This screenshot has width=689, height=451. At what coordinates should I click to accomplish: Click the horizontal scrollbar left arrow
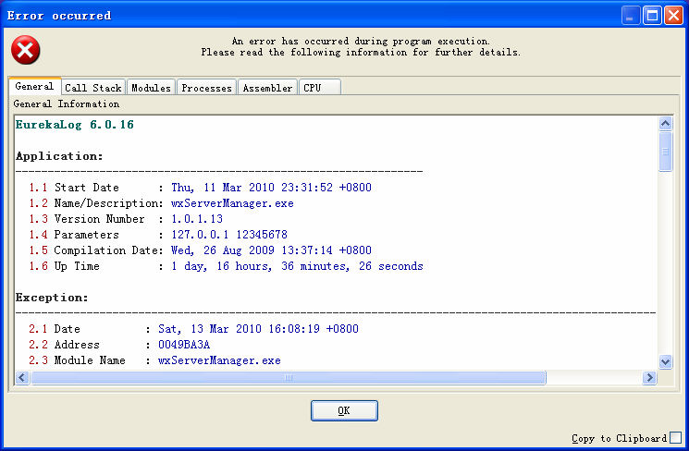22,377
